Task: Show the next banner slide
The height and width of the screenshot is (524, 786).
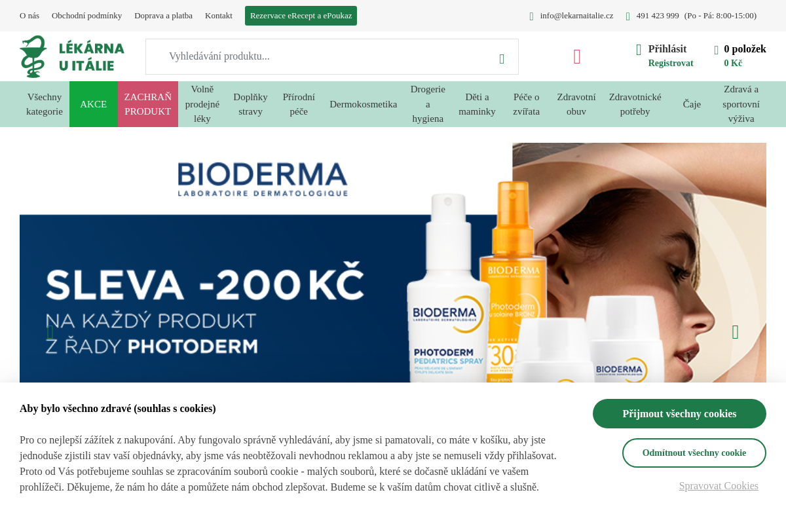Action: coord(735,333)
